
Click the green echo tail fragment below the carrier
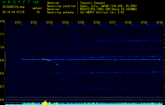click(57, 65)
